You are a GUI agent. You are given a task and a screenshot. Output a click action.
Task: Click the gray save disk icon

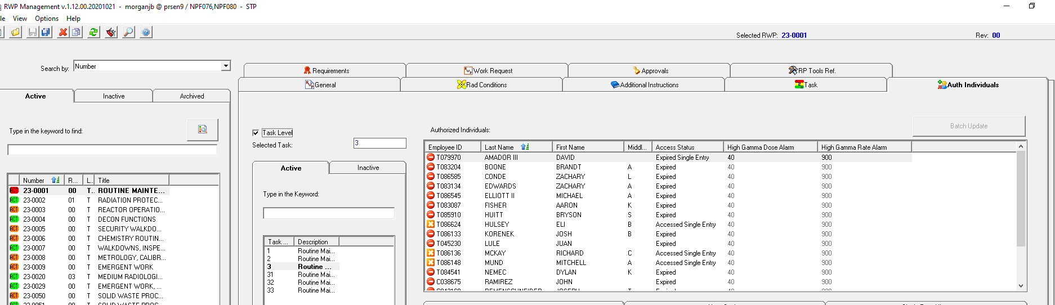click(33, 32)
